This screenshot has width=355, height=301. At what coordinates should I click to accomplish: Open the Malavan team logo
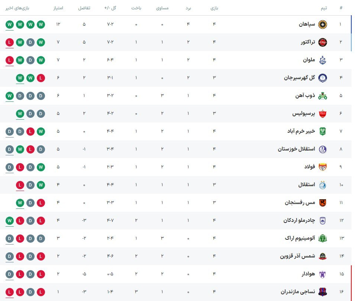322,60
